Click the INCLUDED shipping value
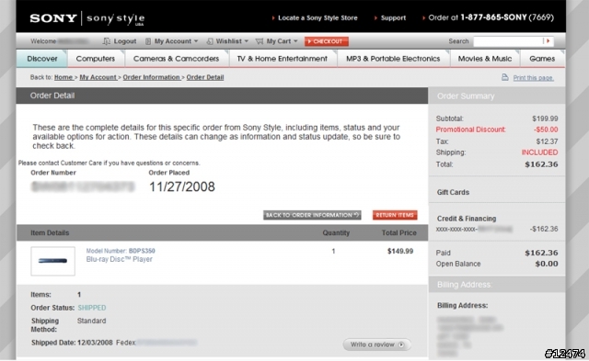The width and height of the screenshot is (589, 361). (540, 152)
